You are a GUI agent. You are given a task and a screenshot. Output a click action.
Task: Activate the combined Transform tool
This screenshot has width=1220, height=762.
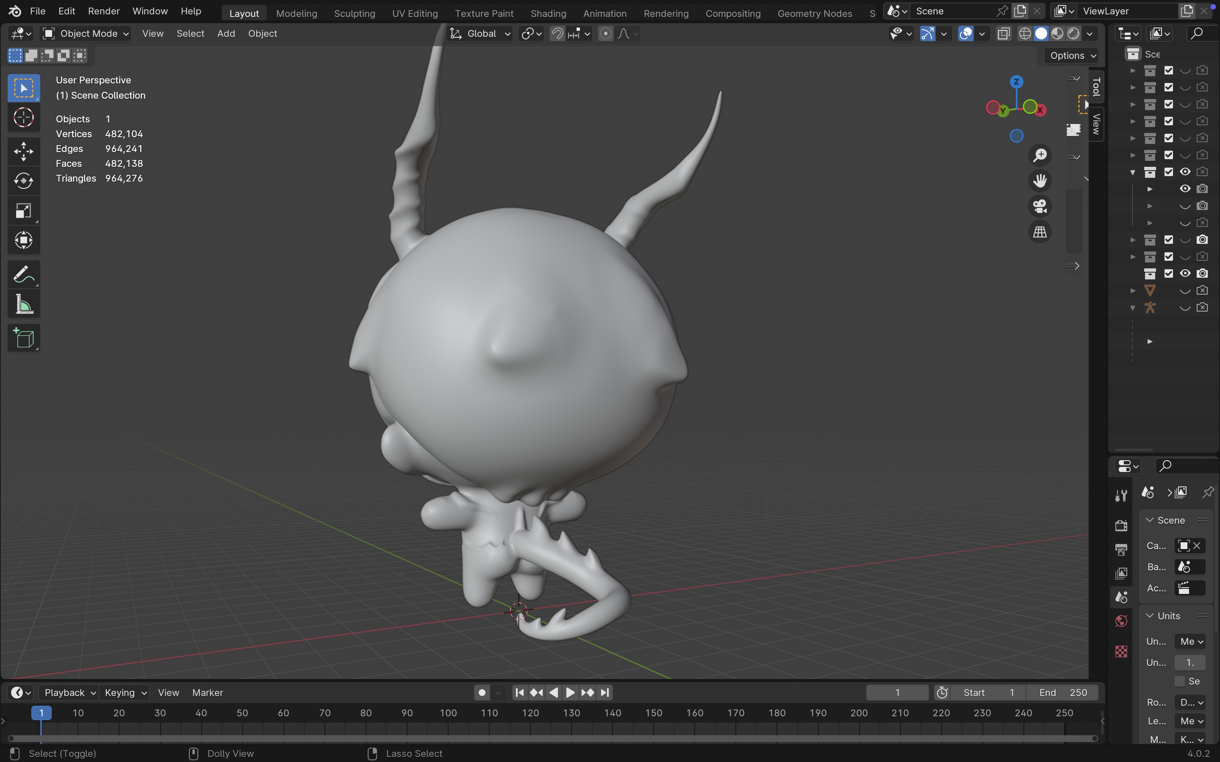[24, 240]
